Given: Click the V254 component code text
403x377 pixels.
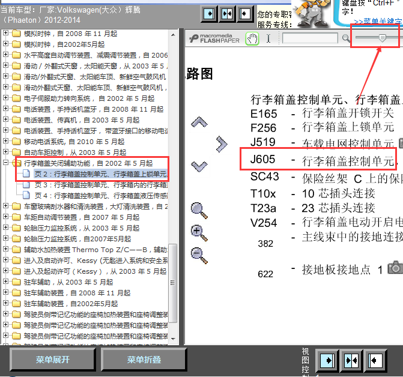Looking at the screenshot, I should coord(264,223).
